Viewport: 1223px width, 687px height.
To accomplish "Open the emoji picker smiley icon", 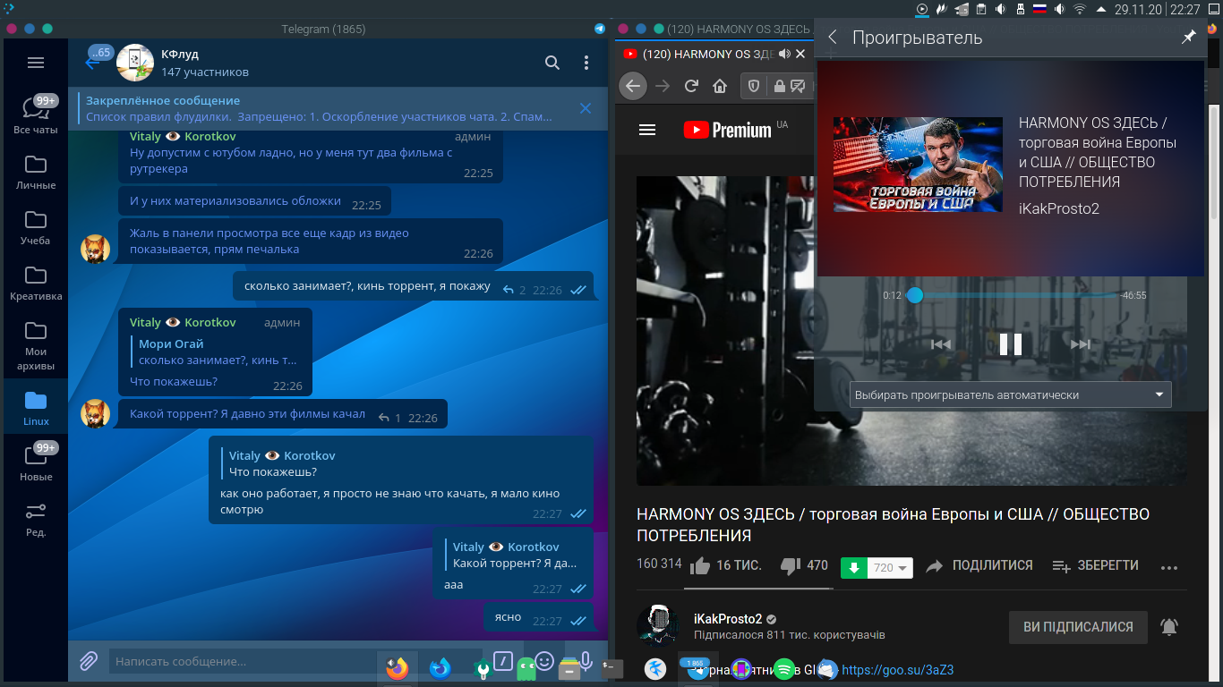I will (544, 661).
